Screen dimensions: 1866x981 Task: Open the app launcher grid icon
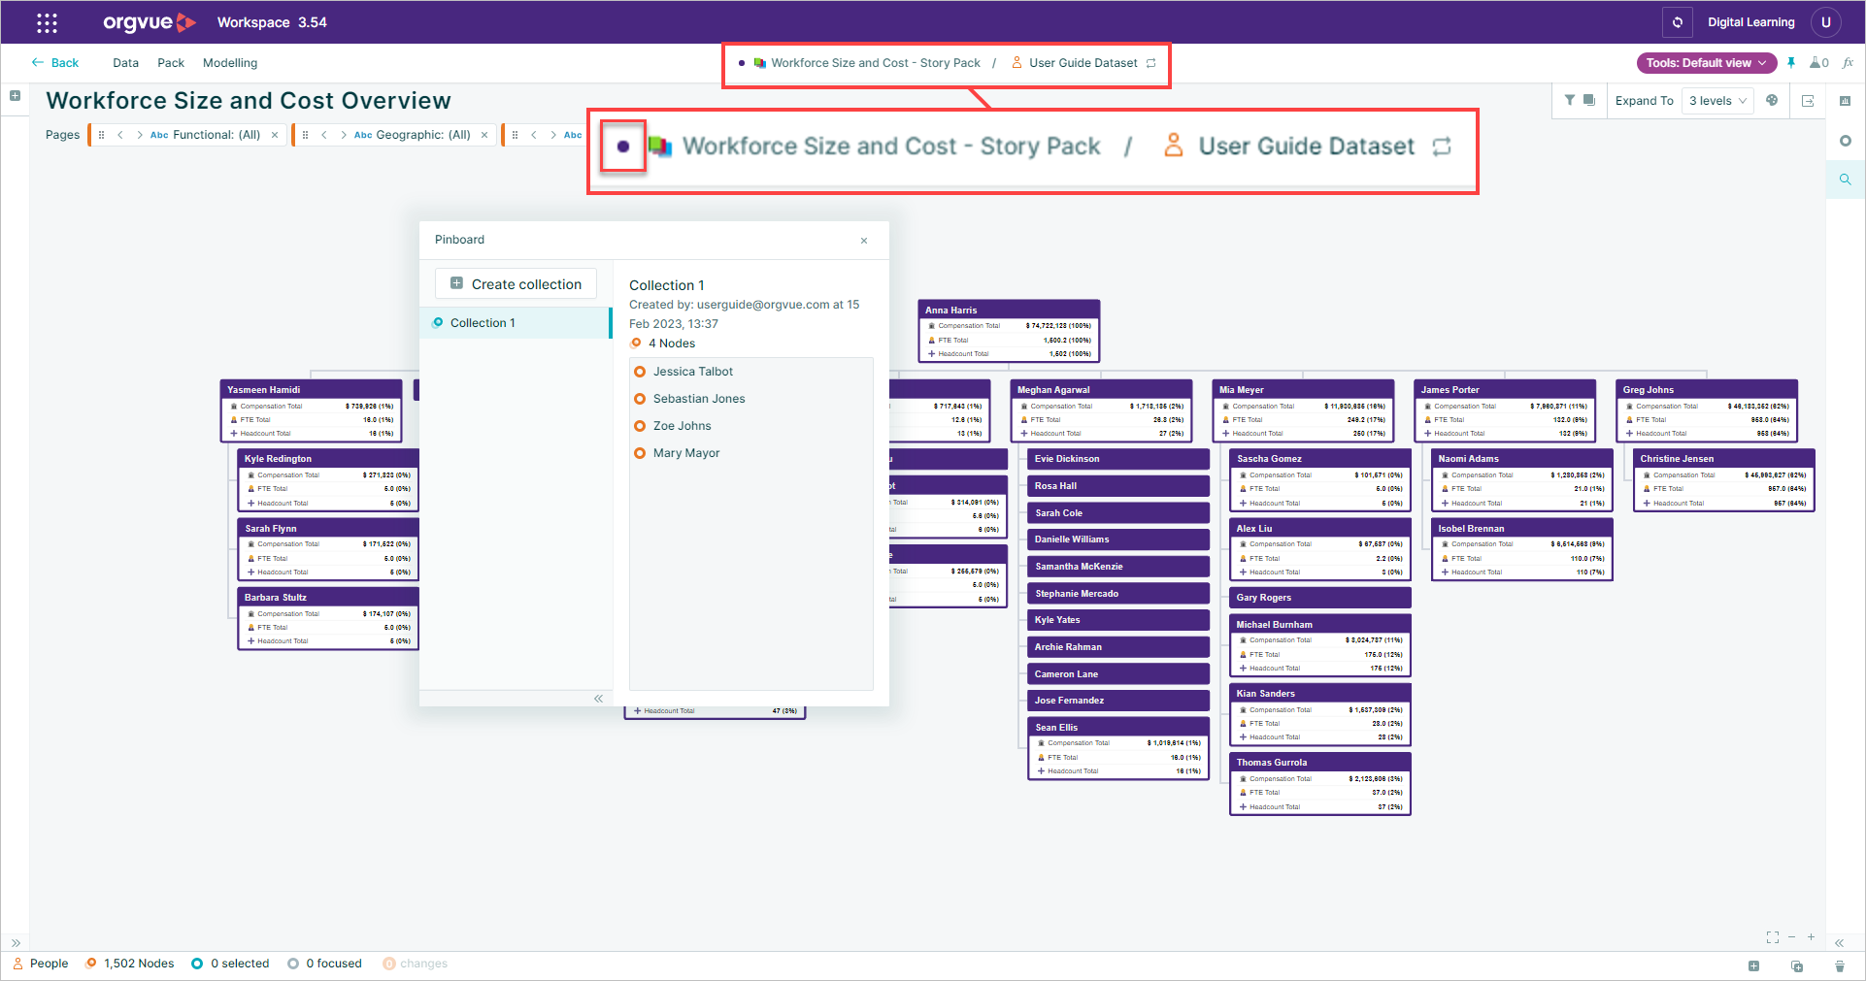(x=47, y=22)
